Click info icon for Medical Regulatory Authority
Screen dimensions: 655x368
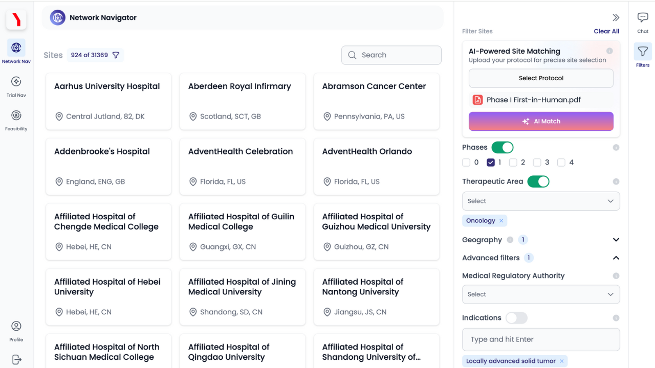[x=616, y=275]
